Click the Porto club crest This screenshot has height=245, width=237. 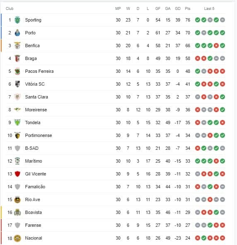[x=17, y=33]
